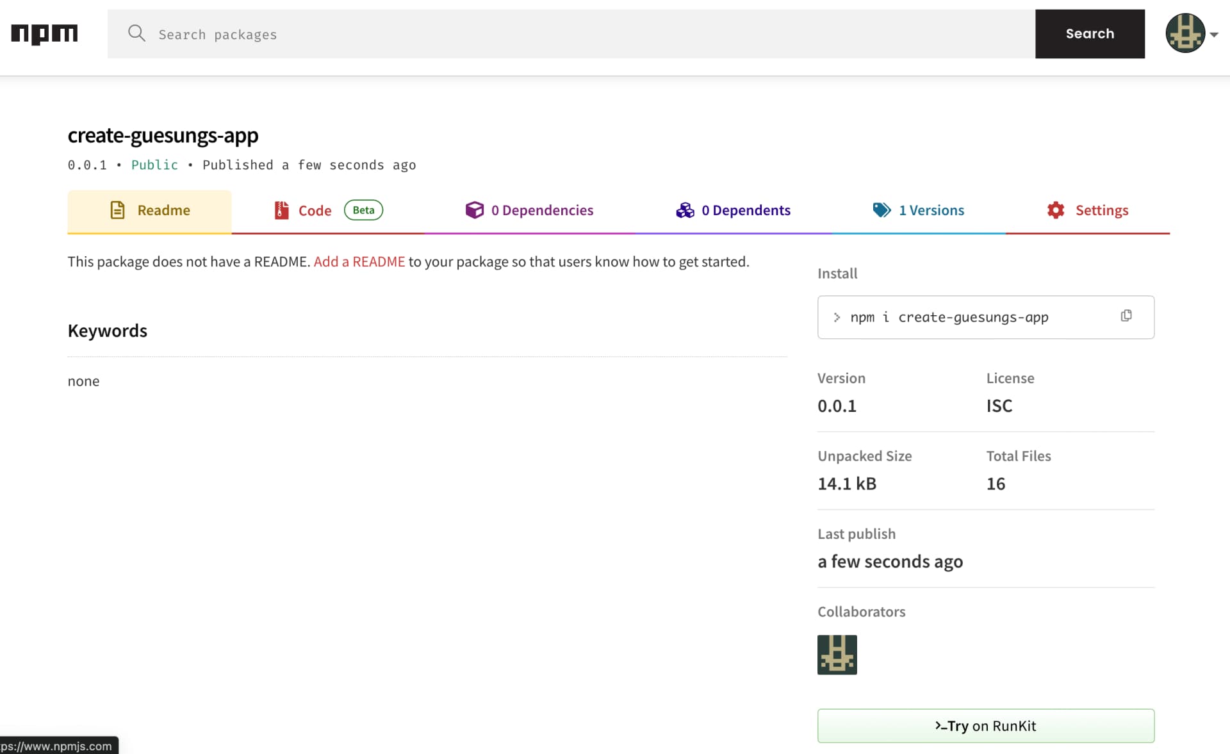Click the npm logo
The width and height of the screenshot is (1230, 754).
(x=44, y=34)
